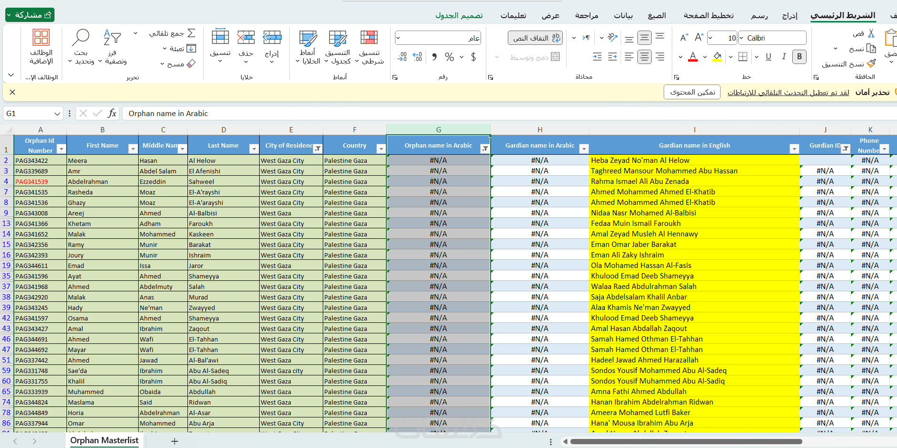Toggle align text left

[629, 57]
